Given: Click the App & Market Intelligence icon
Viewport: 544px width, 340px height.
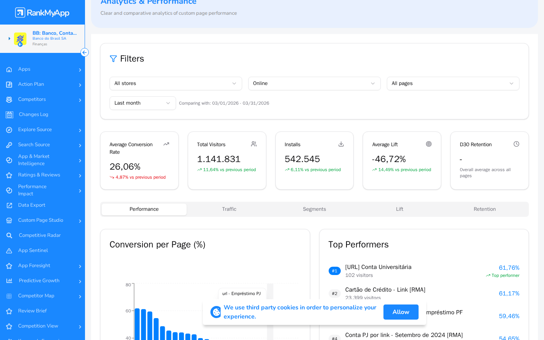Looking at the screenshot, I should click(9, 160).
